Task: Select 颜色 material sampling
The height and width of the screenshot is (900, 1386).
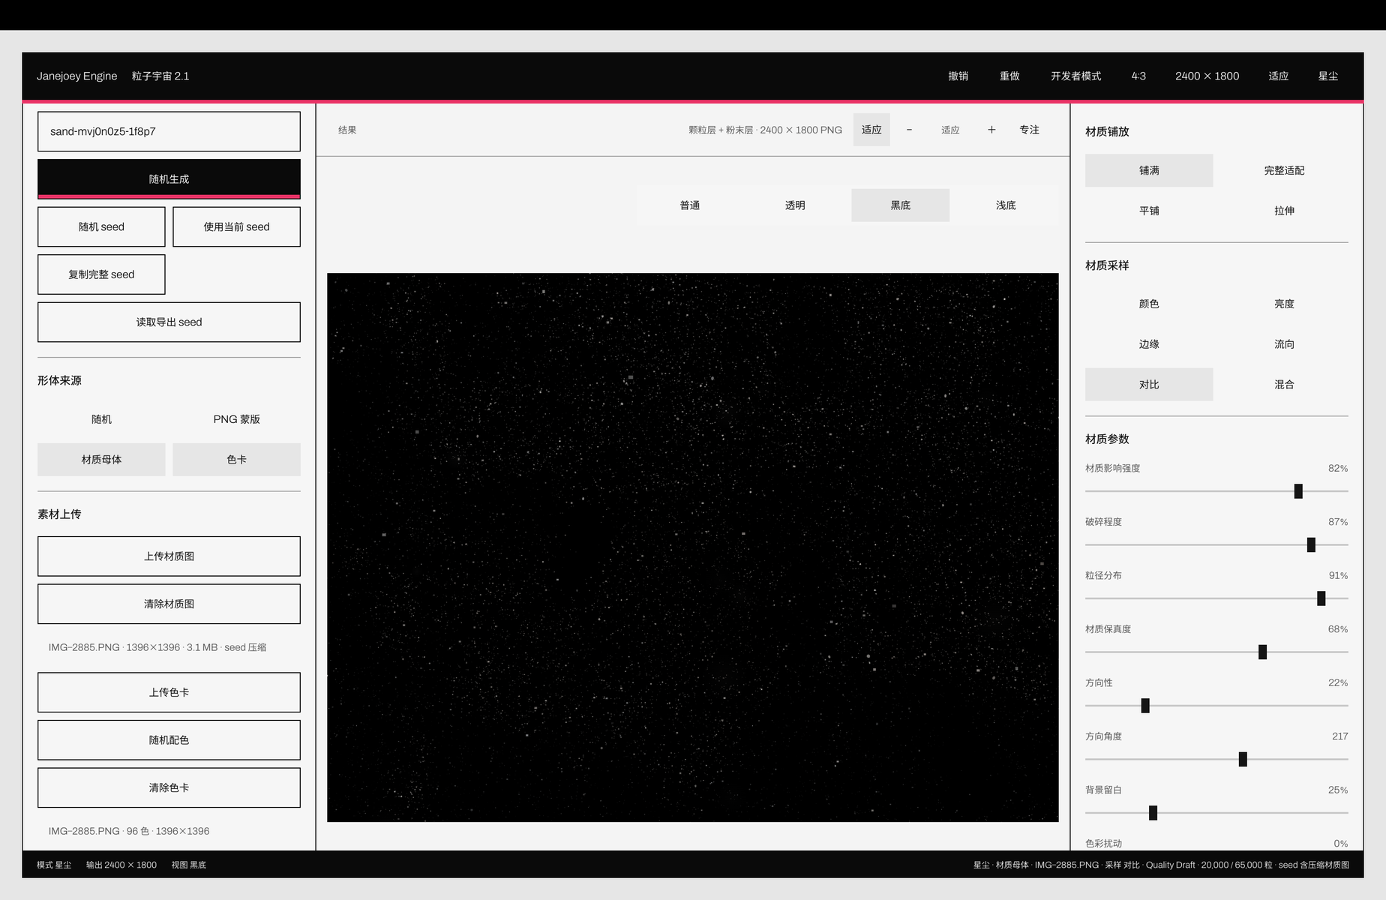Action: click(x=1149, y=304)
